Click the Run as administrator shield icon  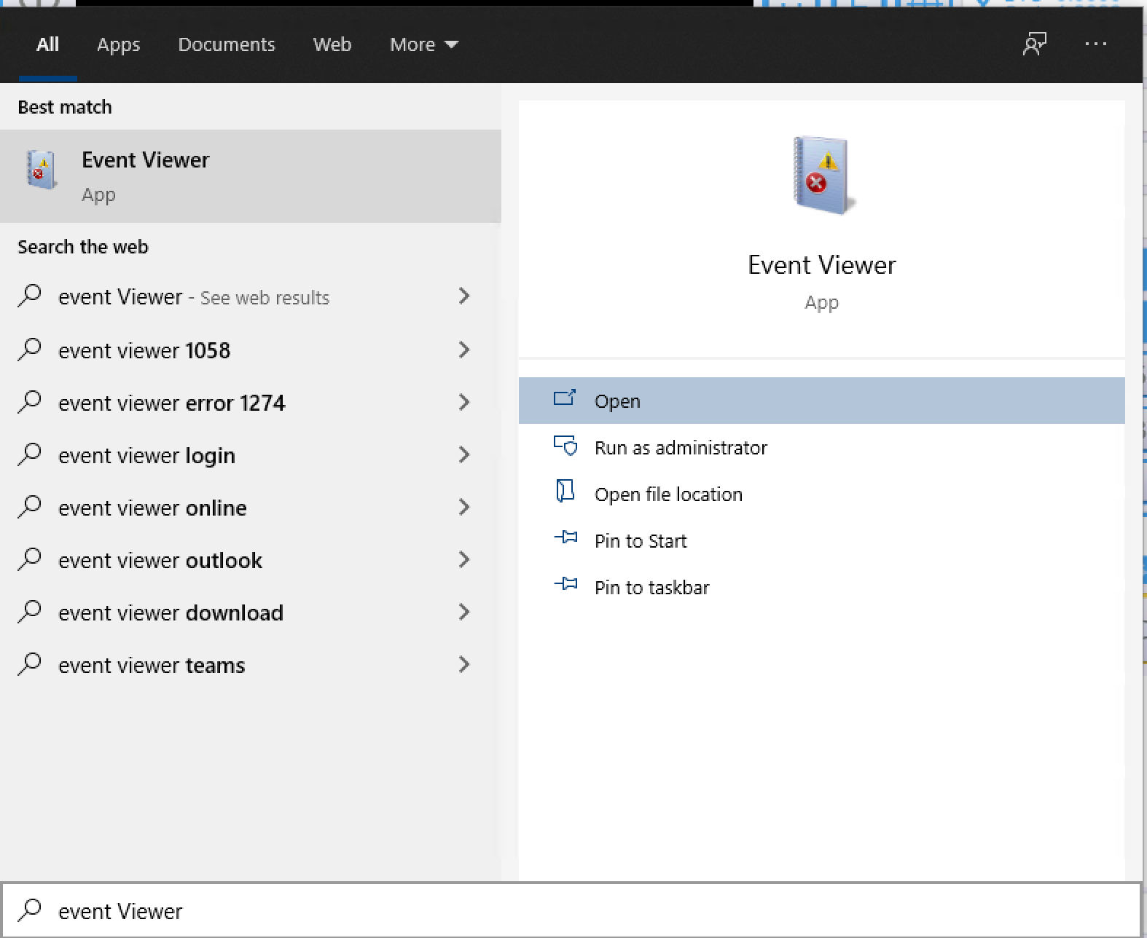tap(565, 446)
